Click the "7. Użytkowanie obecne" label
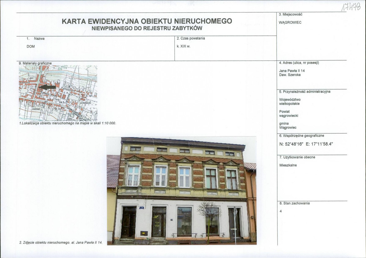 [x=297, y=157]
